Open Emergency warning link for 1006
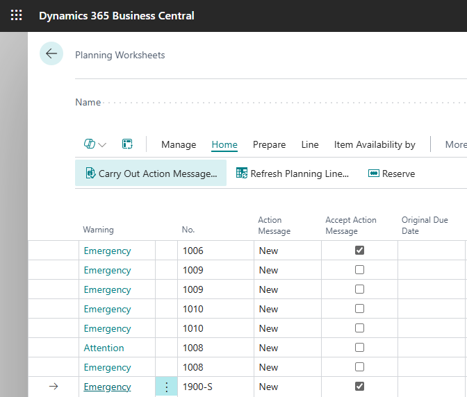467x397 pixels. pyautogui.click(x=107, y=251)
